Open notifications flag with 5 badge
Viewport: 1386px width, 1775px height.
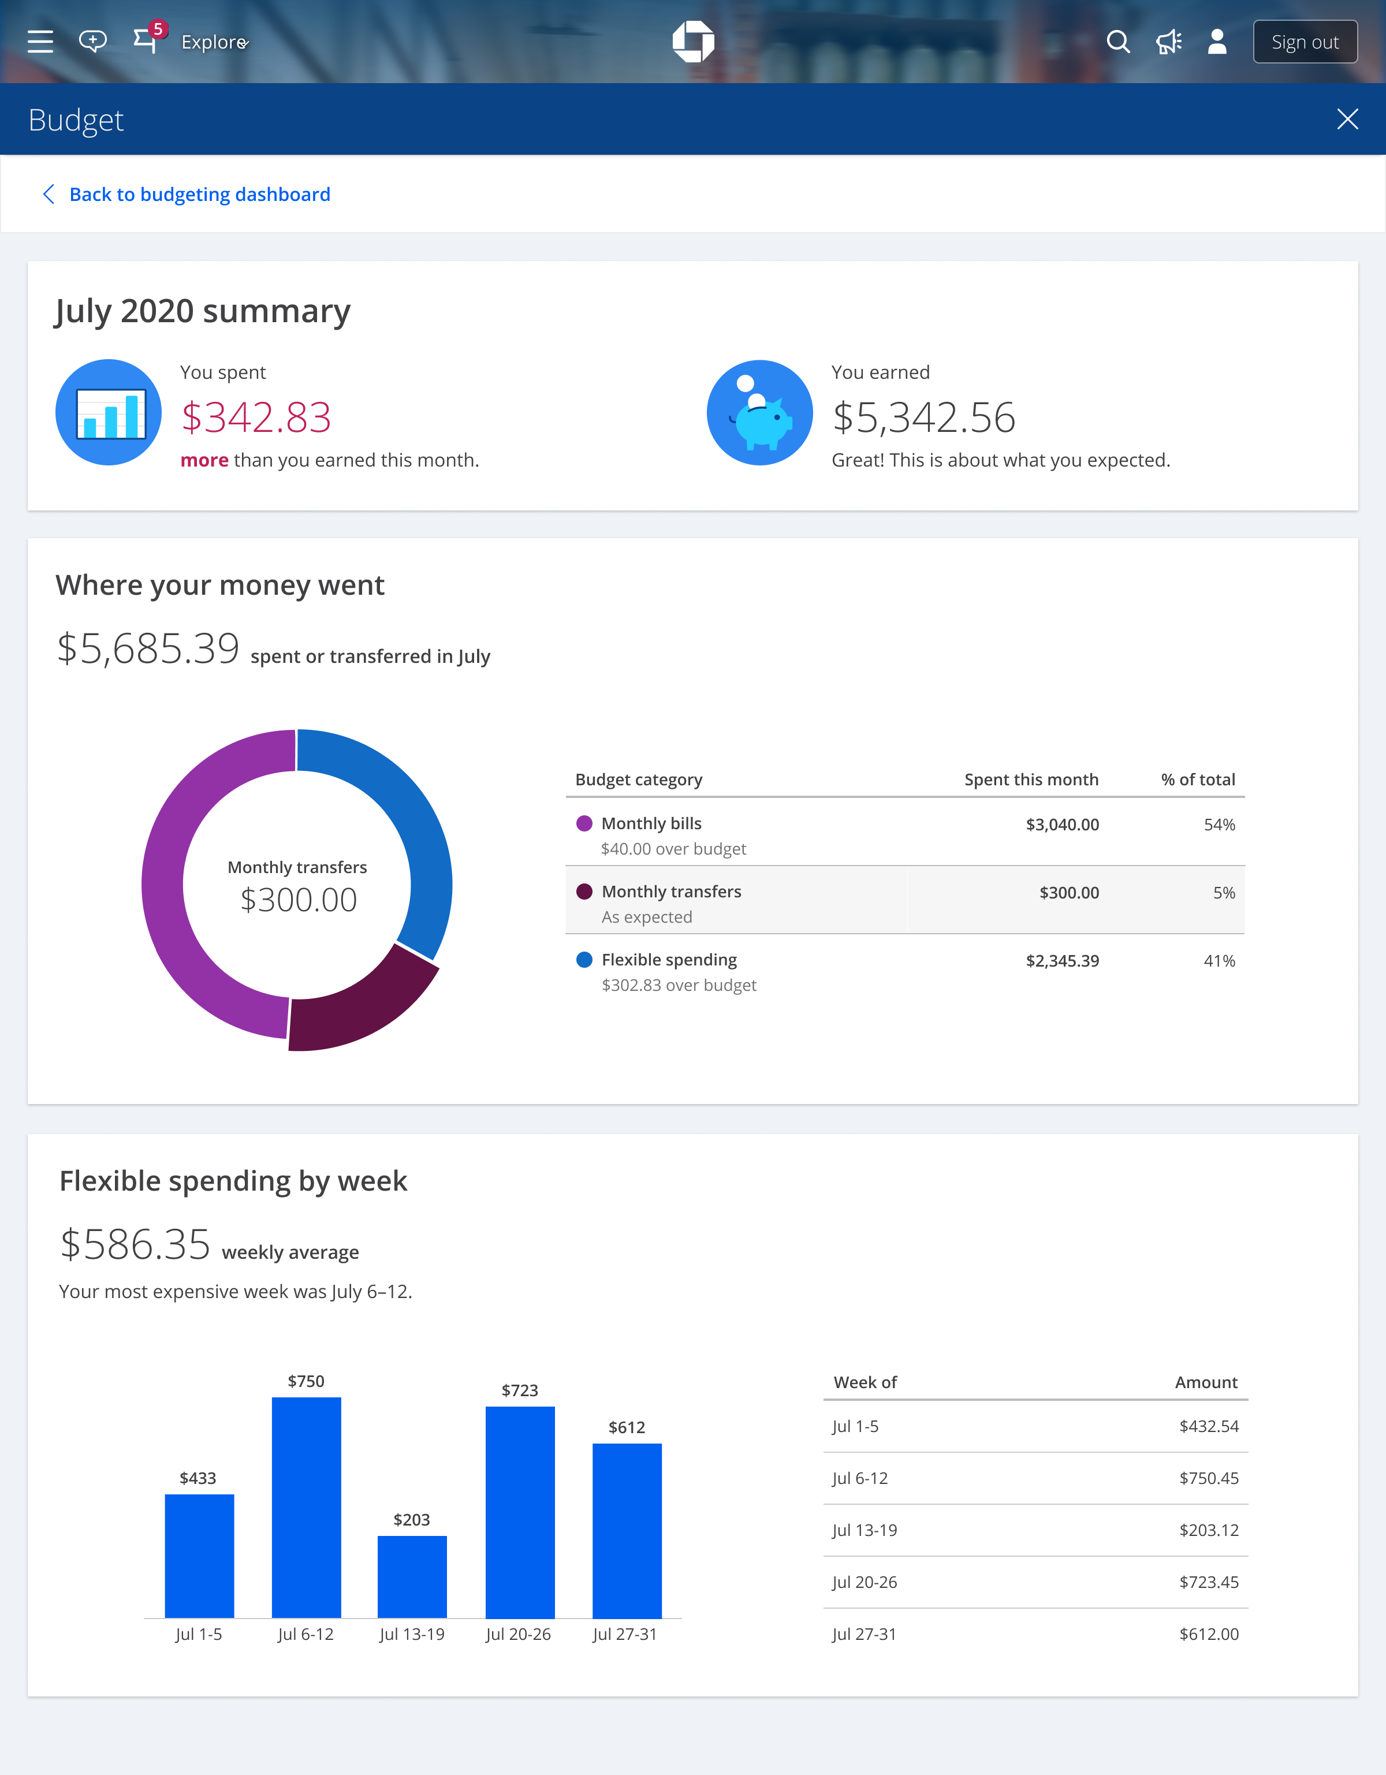(146, 40)
